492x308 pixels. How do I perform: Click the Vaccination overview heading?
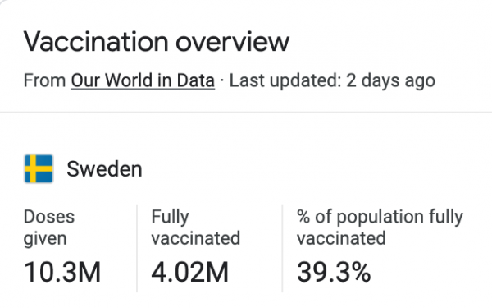pyautogui.click(x=157, y=42)
